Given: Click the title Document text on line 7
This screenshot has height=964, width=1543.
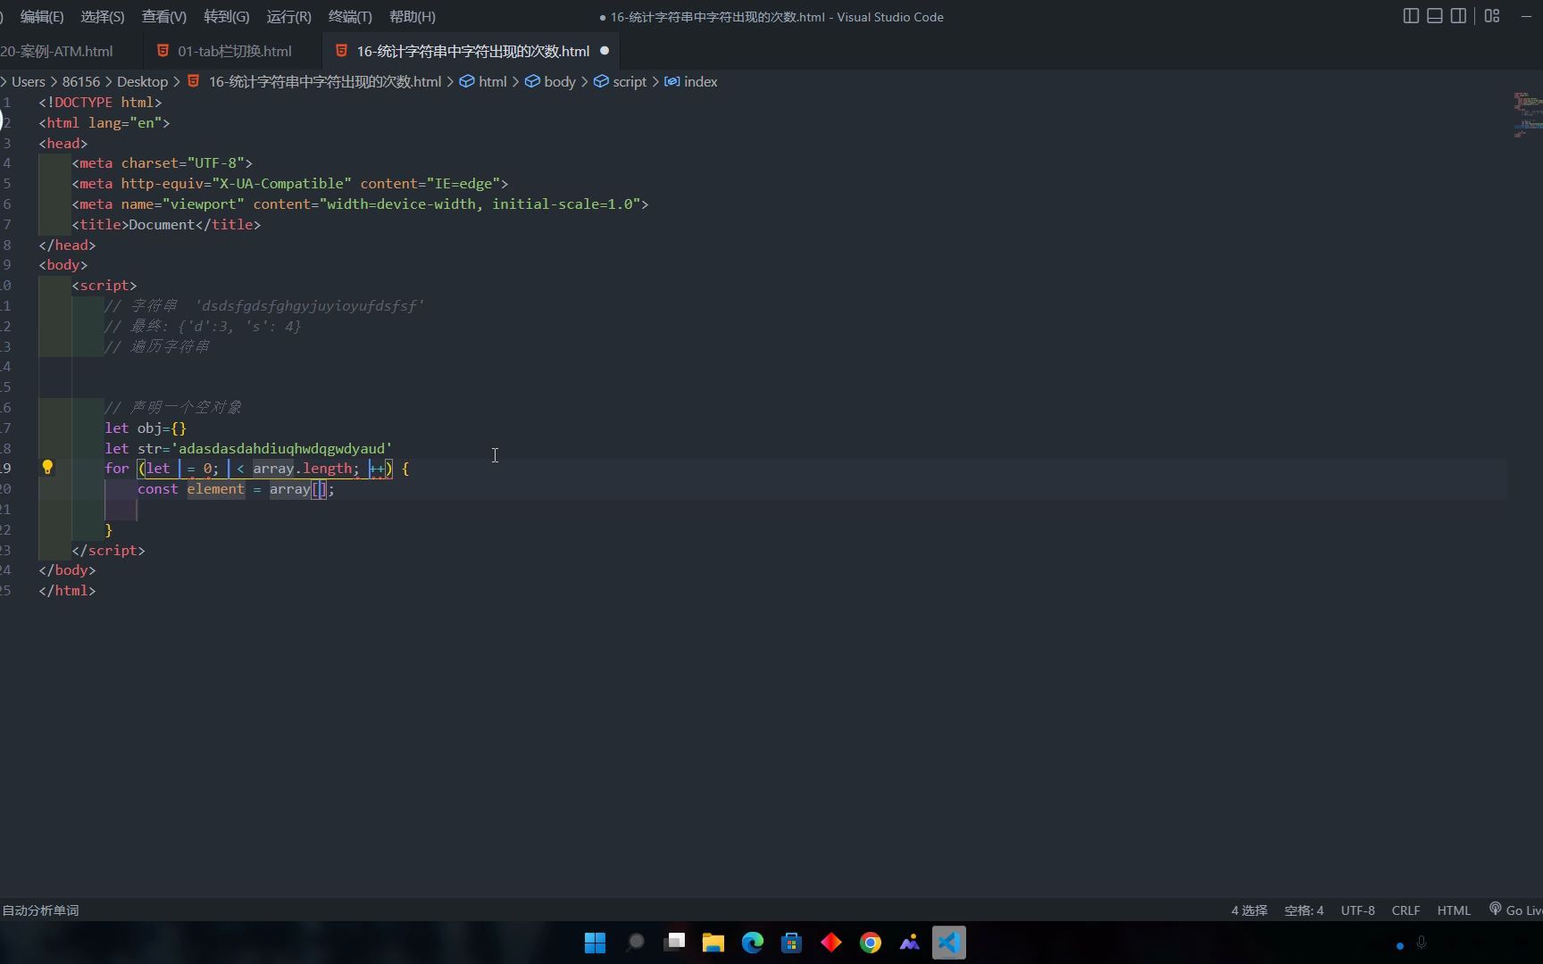Looking at the screenshot, I should [x=162, y=225].
